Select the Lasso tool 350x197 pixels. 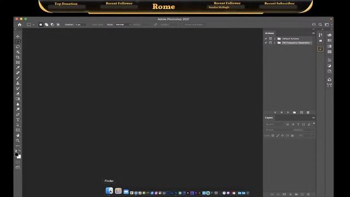coord(18,47)
